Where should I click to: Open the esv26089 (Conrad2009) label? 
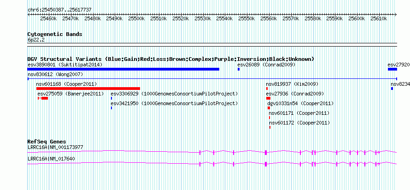tap(266, 65)
